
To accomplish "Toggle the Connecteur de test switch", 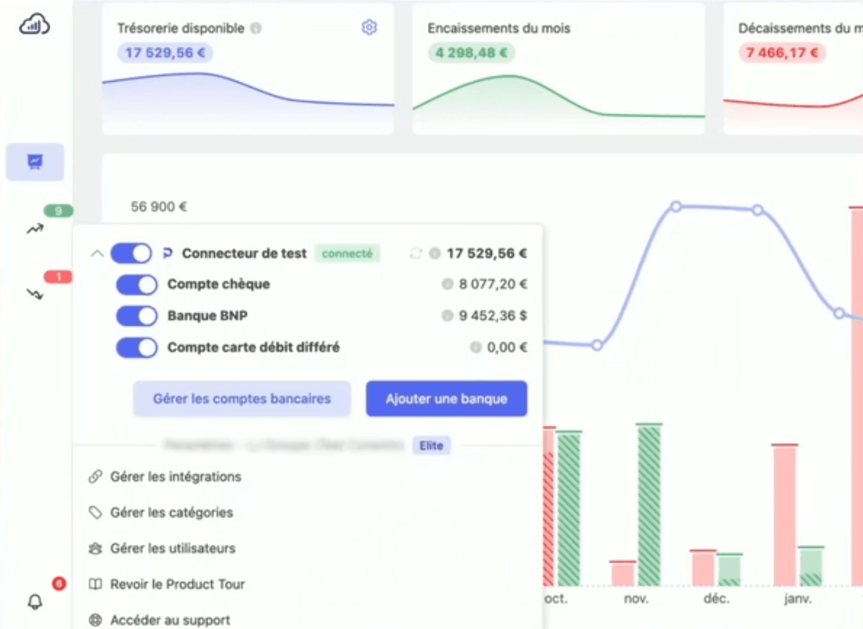I will point(131,253).
